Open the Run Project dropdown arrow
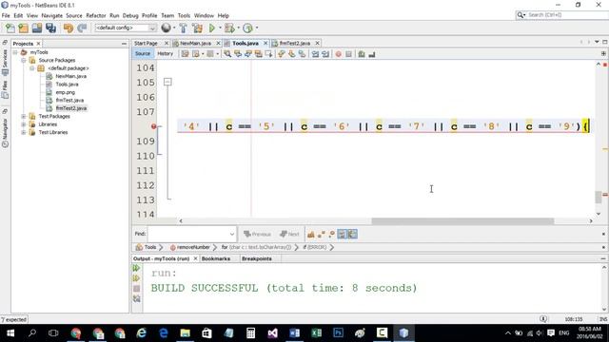The width and height of the screenshot is (609, 342). coord(220,28)
